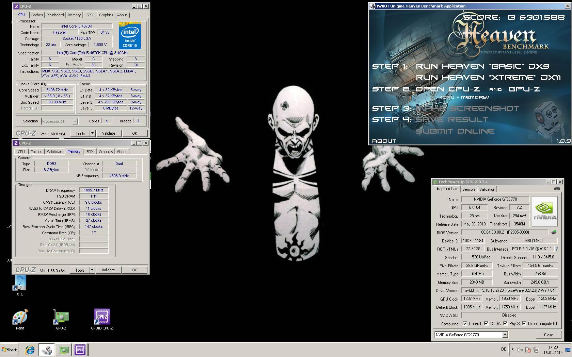572x357 pixels.
Task: Open the Start menu
Action: 9,350
